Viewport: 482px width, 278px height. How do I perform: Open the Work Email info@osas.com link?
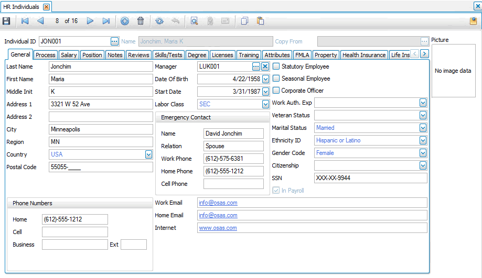(218, 203)
